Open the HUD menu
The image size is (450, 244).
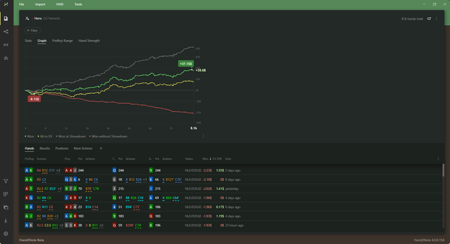click(x=60, y=4)
